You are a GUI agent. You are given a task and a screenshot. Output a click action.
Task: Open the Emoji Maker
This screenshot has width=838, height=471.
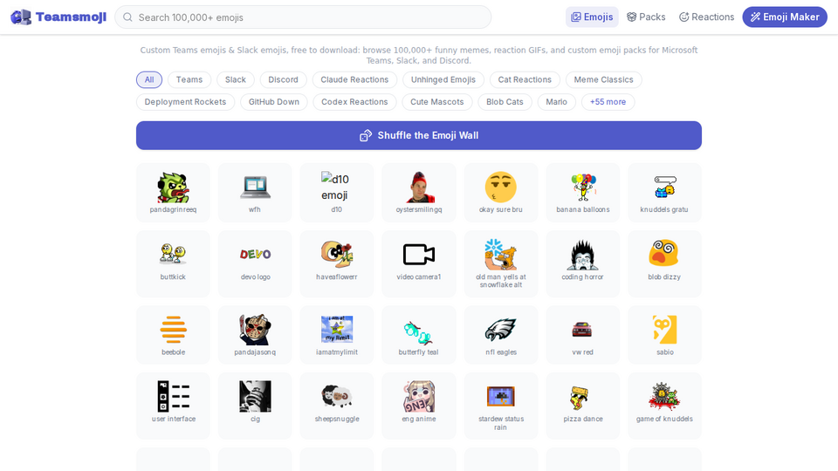785,17
